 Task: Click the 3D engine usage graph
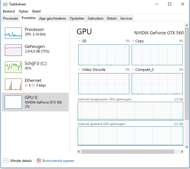click(x=104, y=55)
